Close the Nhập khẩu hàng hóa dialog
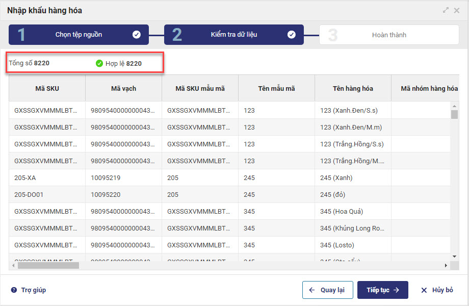Viewport: 469px width, 306px height. pyautogui.click(x=457, y=10)
